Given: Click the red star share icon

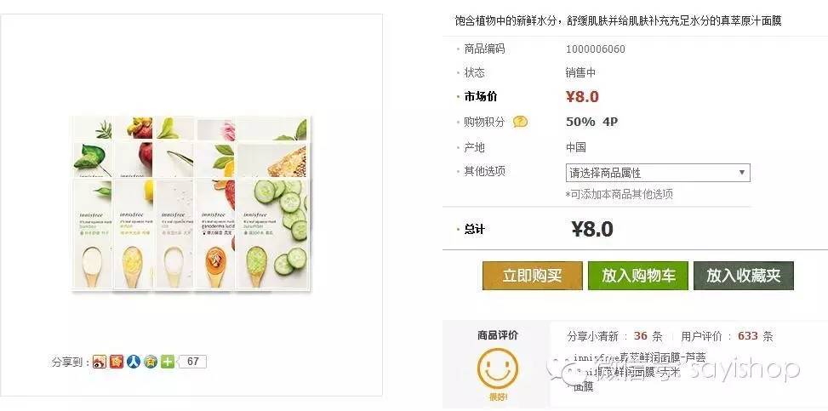Looking at the screenshot, I should (117, 362).
